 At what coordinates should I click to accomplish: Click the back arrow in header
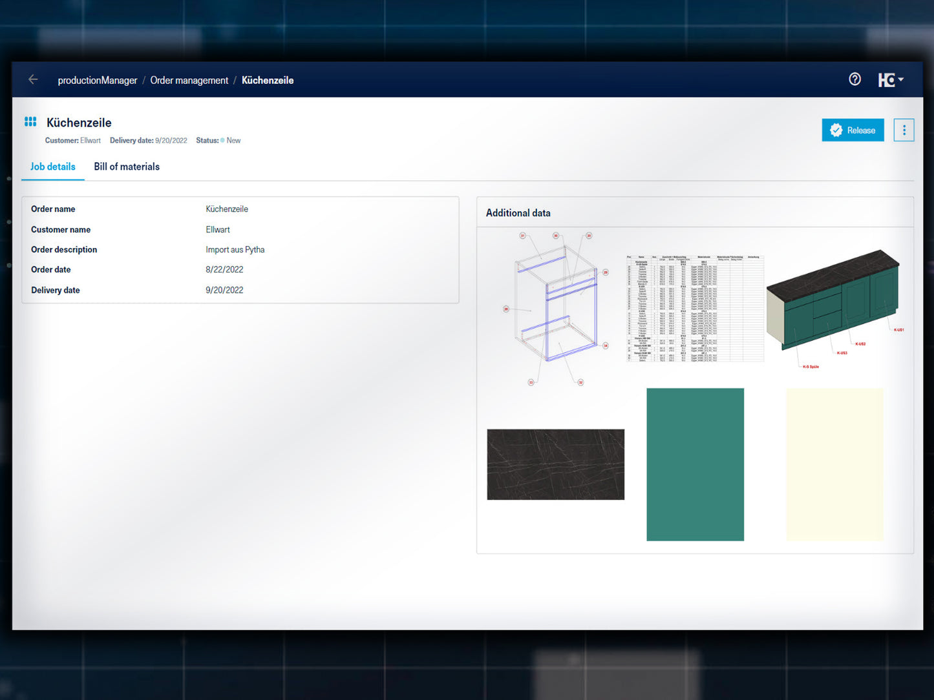pyautogui.click(x=33, y=79)
